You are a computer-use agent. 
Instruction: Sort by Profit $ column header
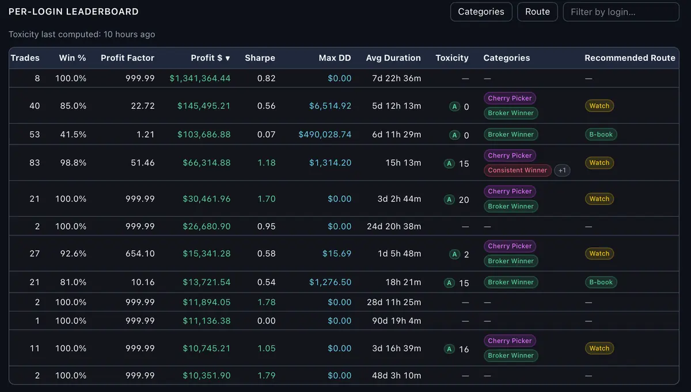pyautogui.click(x=210, y=58)
